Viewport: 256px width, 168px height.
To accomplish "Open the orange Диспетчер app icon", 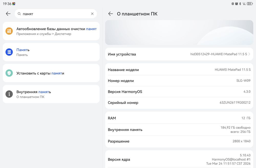I will (x=9, y=31).
